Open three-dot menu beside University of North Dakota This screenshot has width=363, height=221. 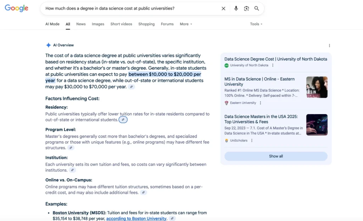pos(273,65)
